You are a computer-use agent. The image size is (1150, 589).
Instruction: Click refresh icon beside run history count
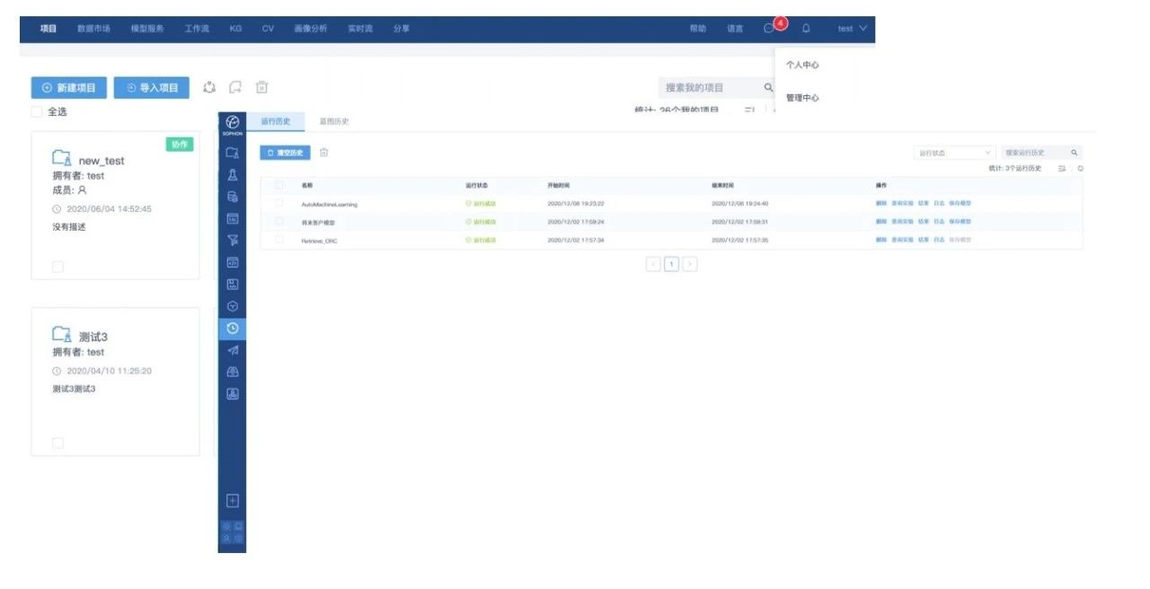(x=1080, y=168)
